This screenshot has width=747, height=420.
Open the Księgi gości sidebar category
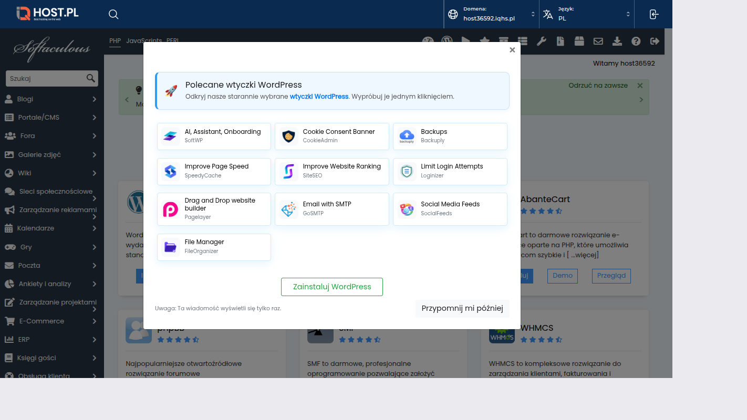click(52, 358)
